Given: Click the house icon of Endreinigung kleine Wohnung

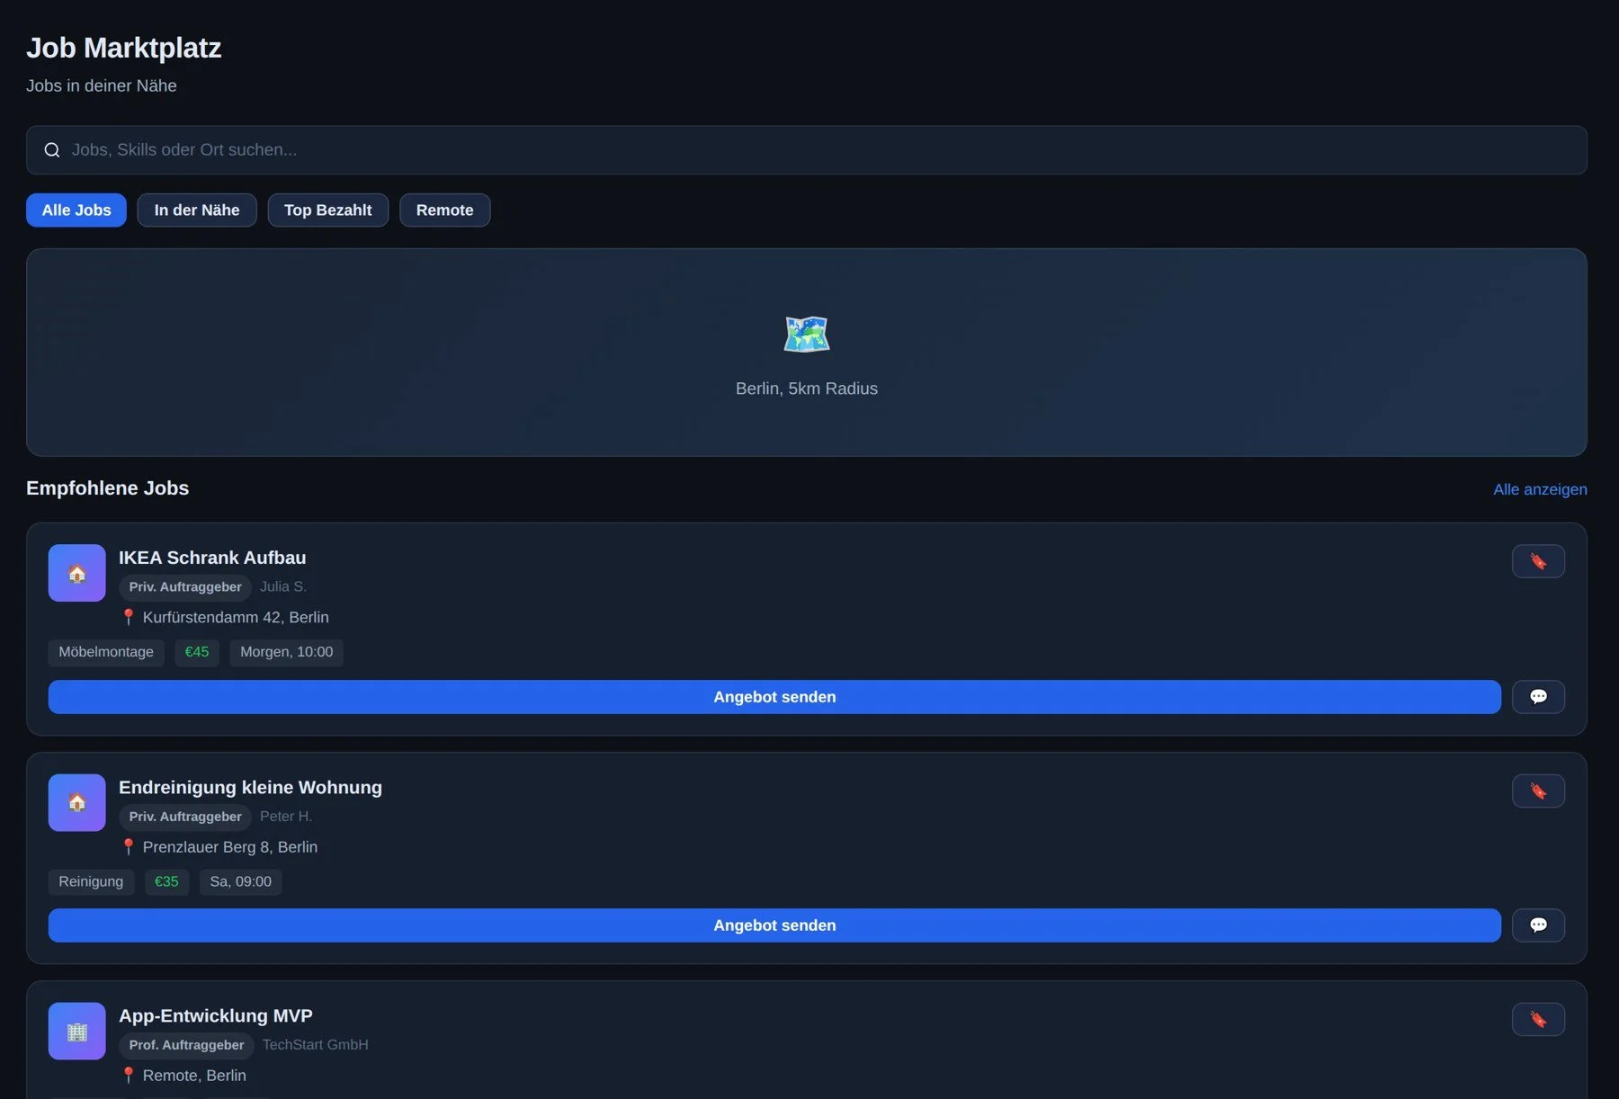Looking at the screenshot, I should (x=77, y=802).
